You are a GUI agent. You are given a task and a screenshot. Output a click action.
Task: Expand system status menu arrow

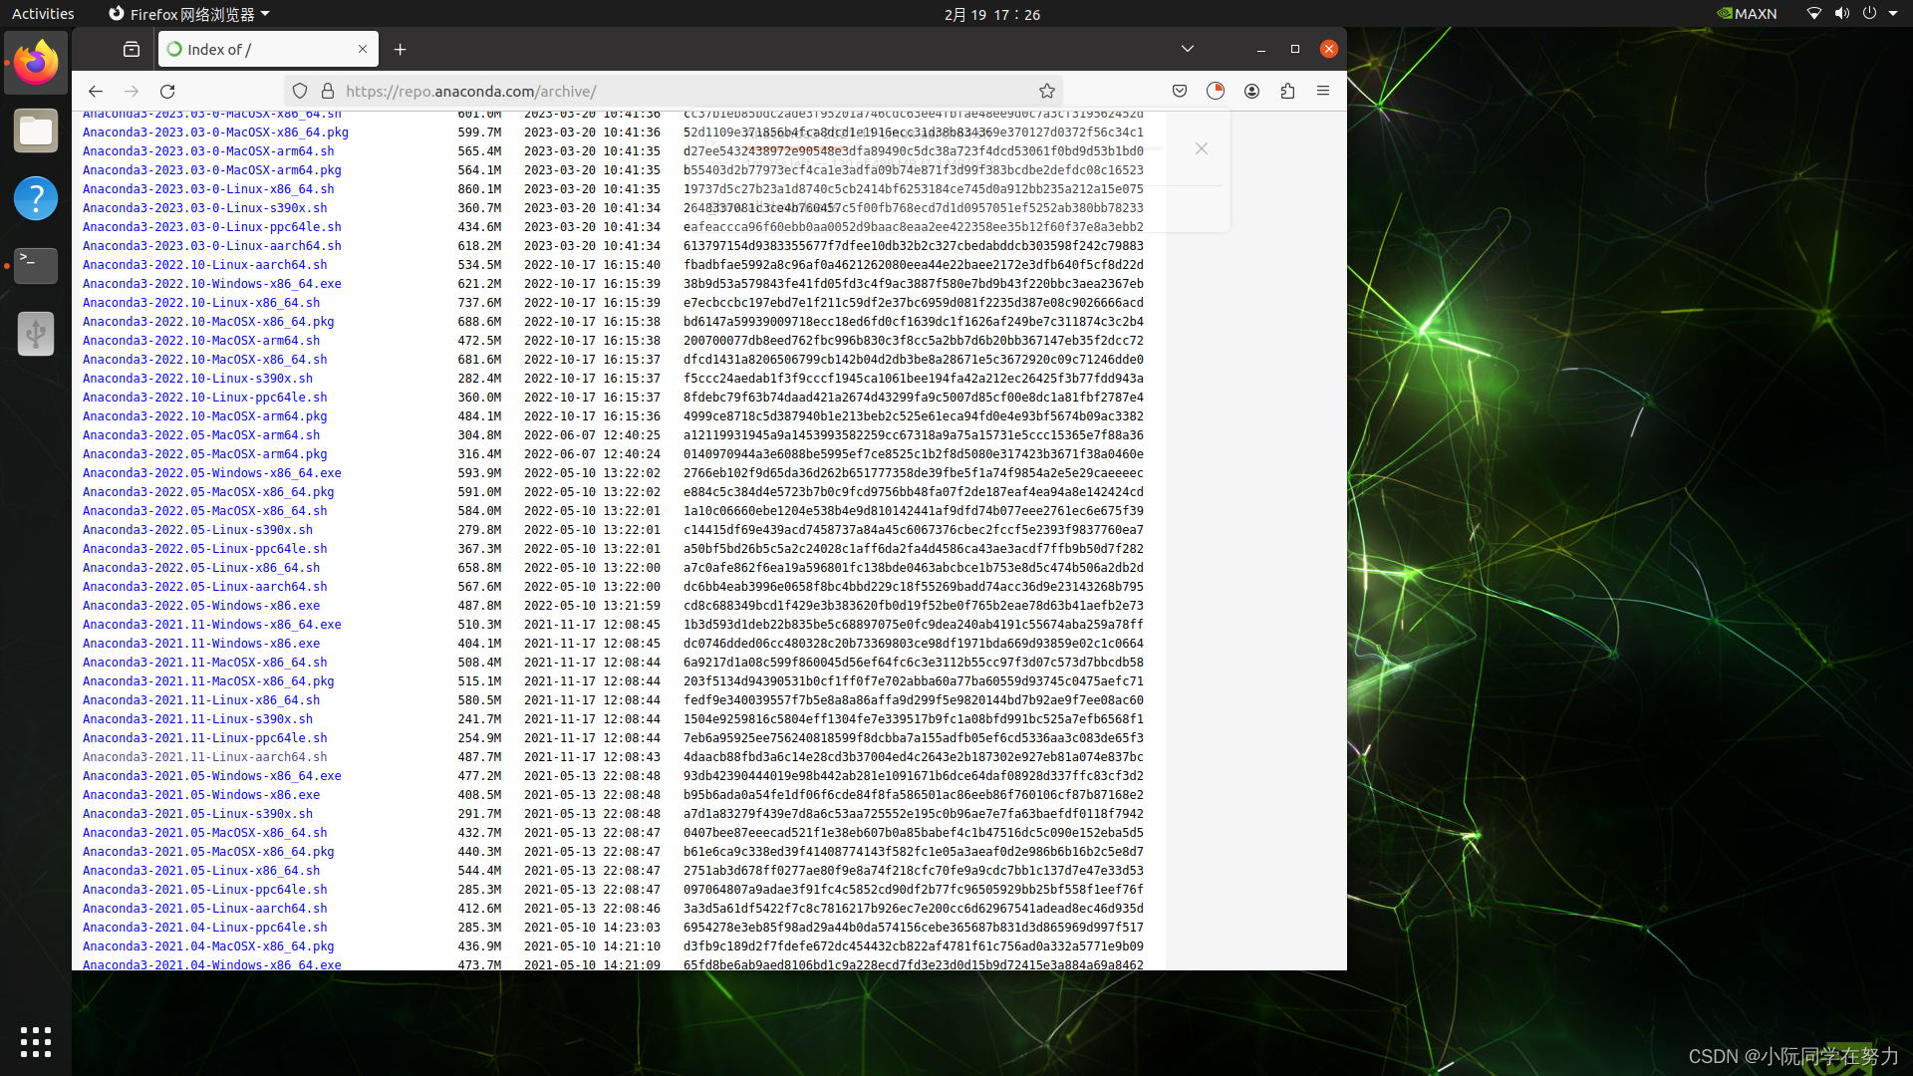[x=1893, y=14]
